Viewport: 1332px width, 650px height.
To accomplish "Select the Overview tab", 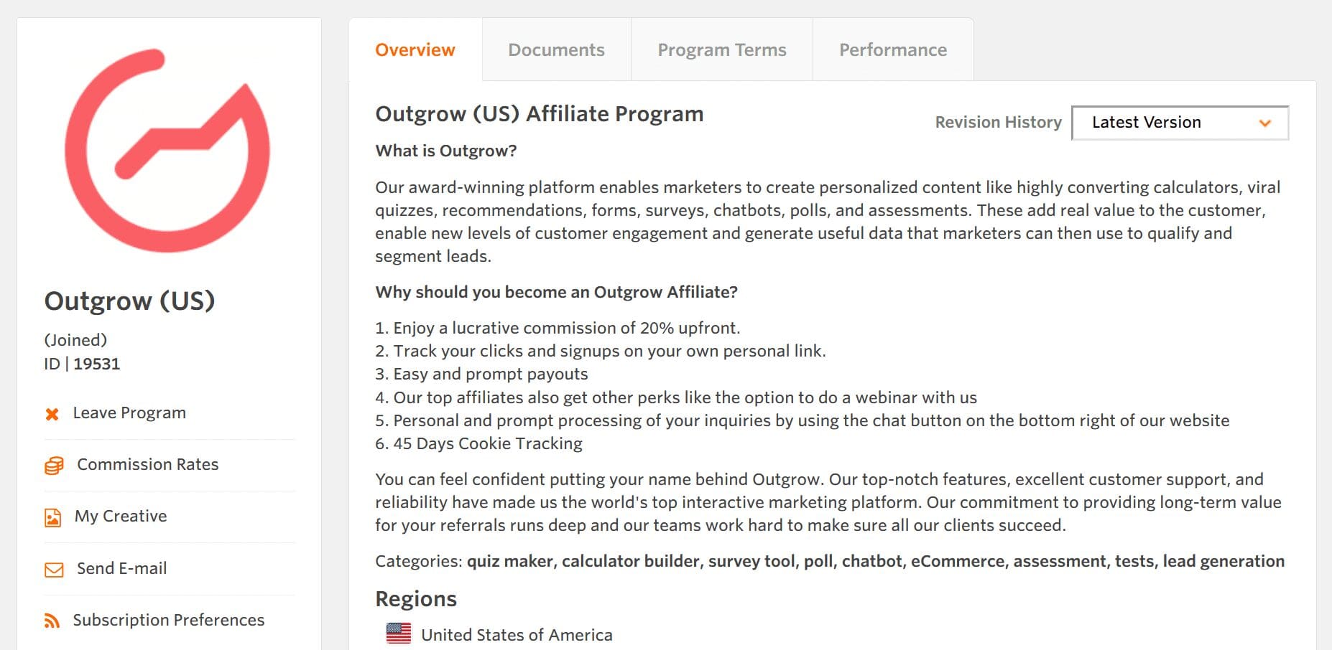I will [415, 50].
